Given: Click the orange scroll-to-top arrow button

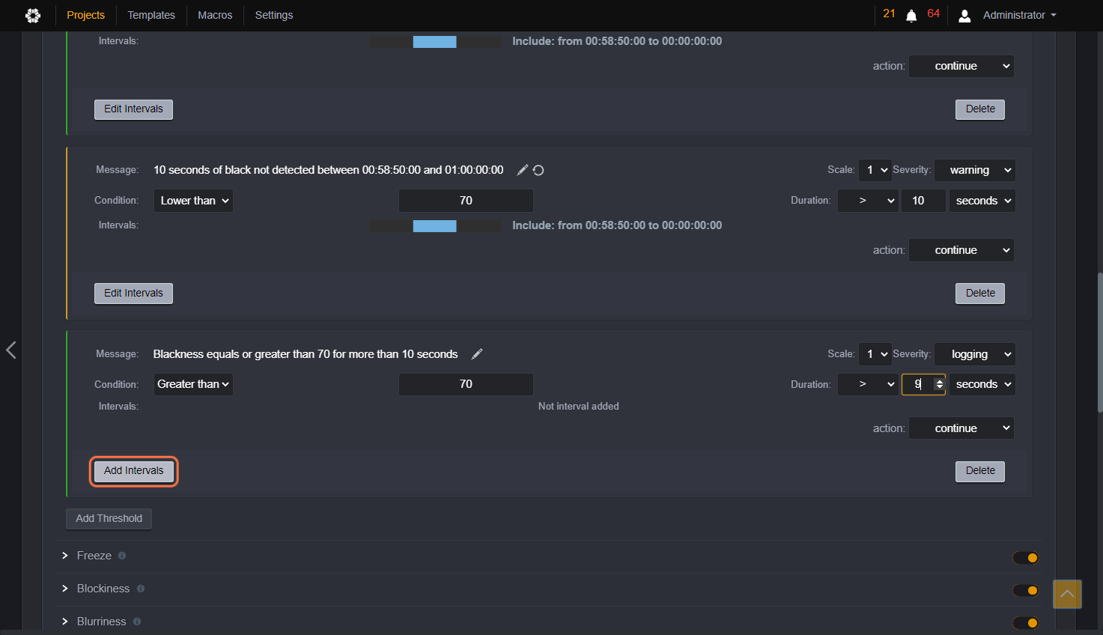Looking at the screenshot, I should click(x=1067, y=594).
